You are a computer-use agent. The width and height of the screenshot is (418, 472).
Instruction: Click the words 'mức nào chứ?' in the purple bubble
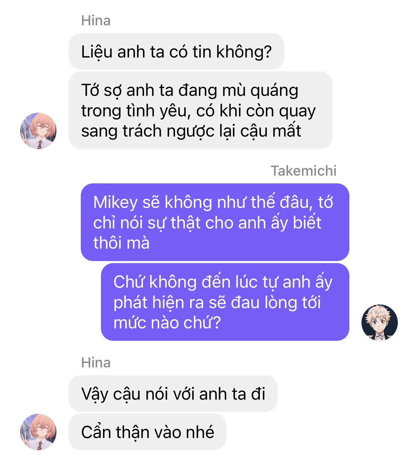167,323
